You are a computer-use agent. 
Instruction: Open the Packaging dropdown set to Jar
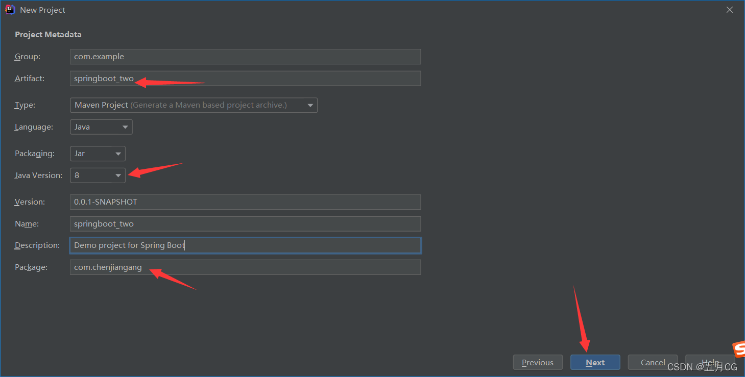tap(98, 154)
